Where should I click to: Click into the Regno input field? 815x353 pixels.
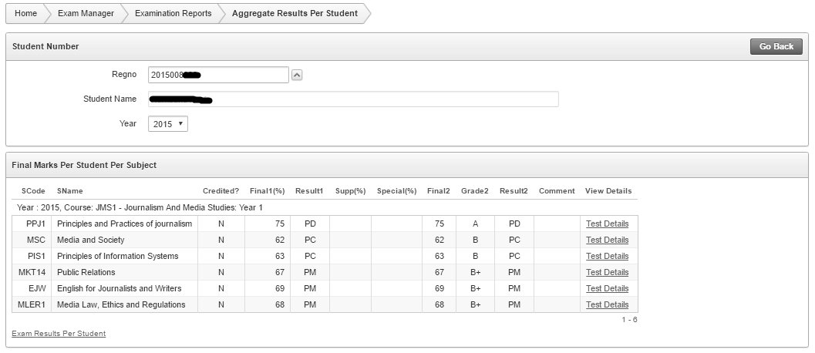coord(217,75)
